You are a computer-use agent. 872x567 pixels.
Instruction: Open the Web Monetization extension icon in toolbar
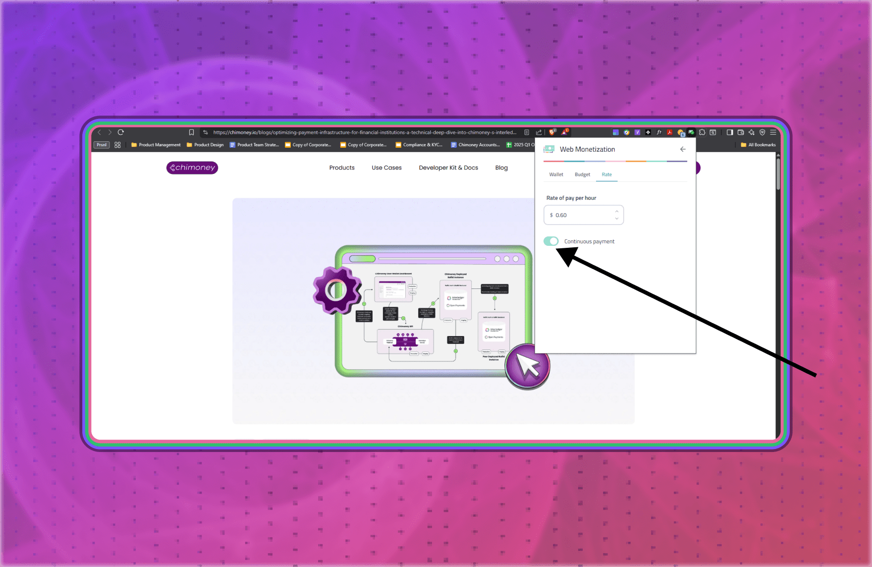coord(691,132)
